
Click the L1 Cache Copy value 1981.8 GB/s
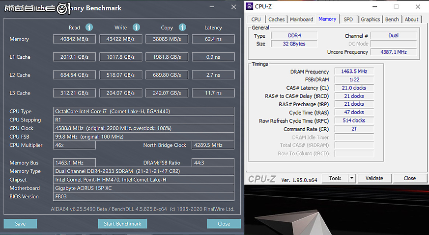(x=167, y=57)
